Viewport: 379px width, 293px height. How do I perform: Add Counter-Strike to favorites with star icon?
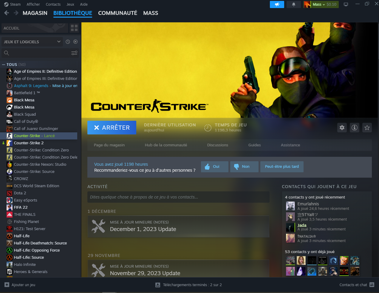click(x=367, y=128)
